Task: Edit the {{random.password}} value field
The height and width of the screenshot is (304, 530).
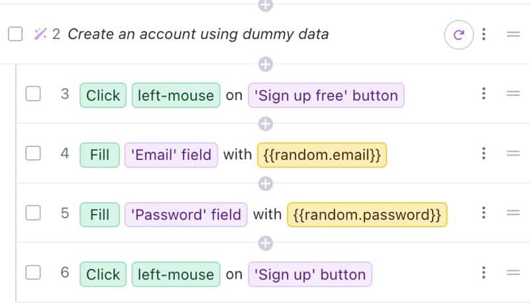Action: (367, 215)
